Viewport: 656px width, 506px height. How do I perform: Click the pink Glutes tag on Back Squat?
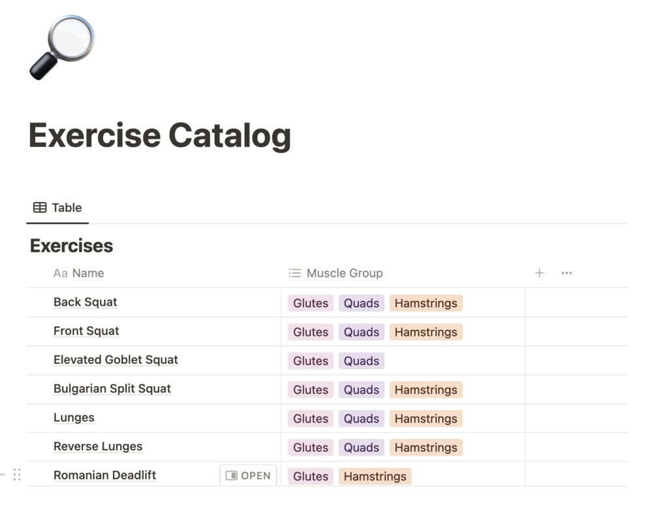pos(311,303)
